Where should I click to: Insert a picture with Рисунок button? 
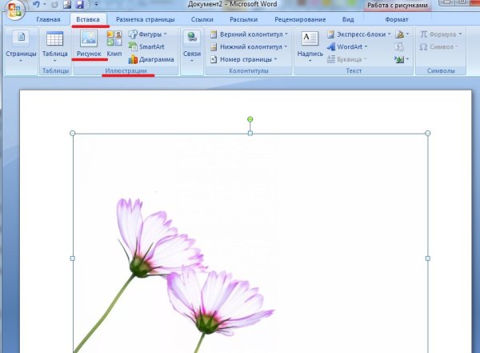tap(88, 46)
